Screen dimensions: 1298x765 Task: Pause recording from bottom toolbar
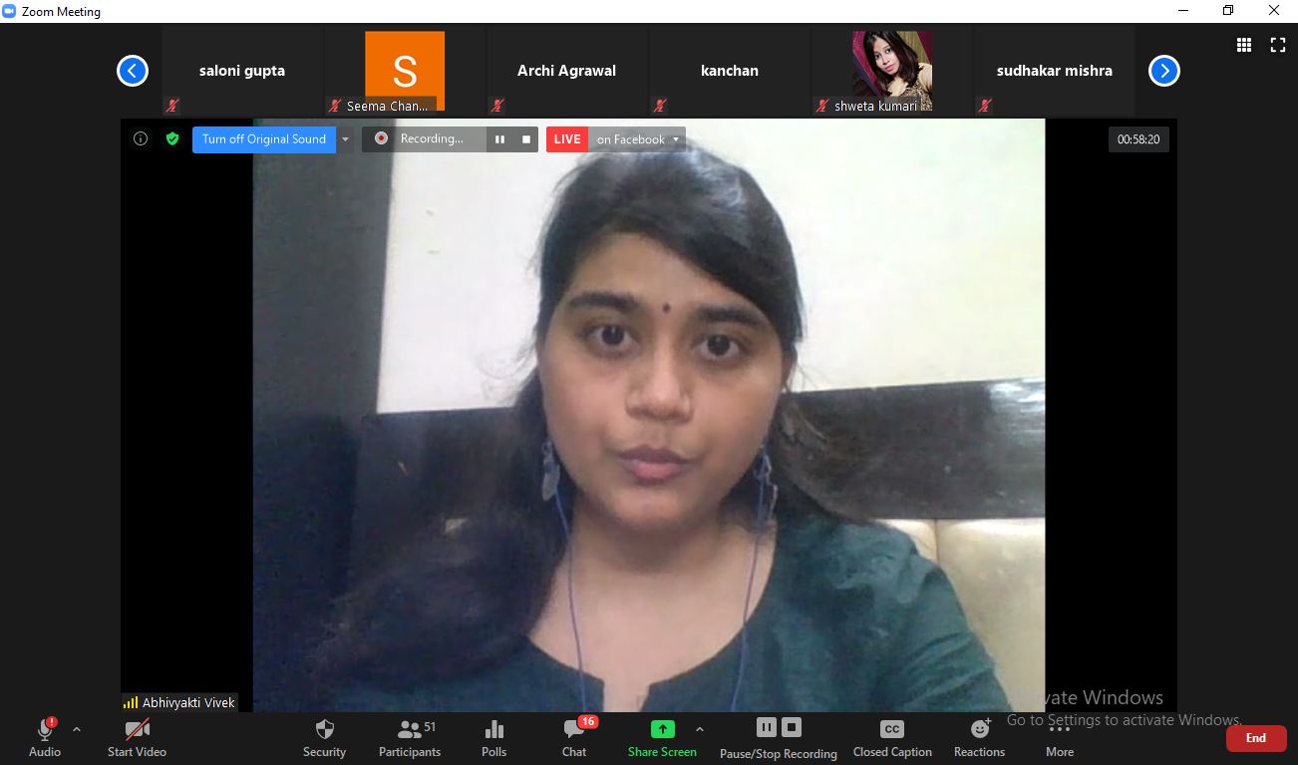tap(766, 727)
